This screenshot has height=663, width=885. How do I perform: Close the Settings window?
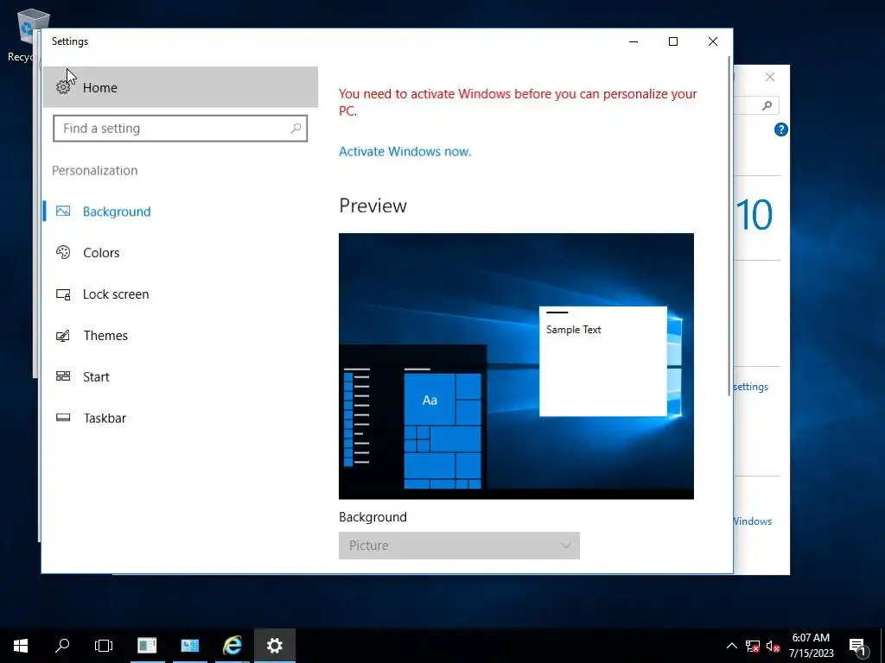tap(713, 41)
